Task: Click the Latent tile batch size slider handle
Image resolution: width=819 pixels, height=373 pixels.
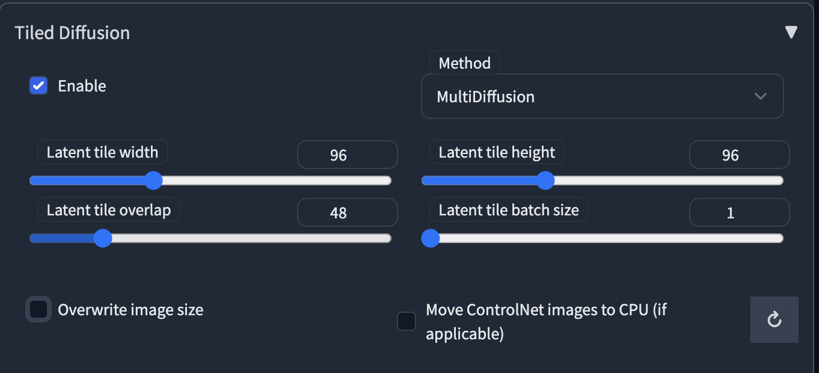Action: [430, 238]
